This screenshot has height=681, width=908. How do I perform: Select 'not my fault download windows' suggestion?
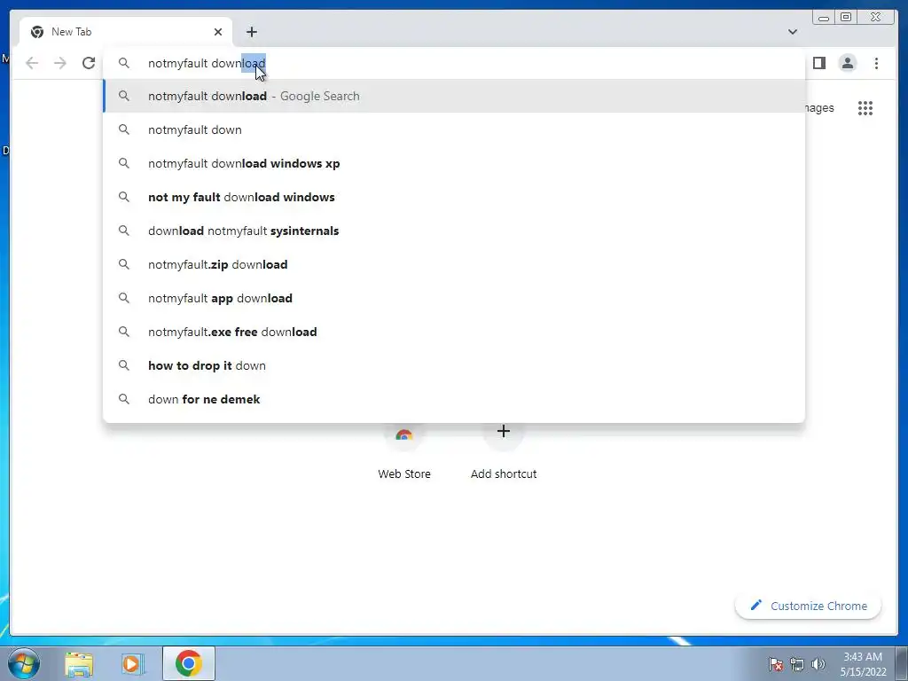point(455,197)
